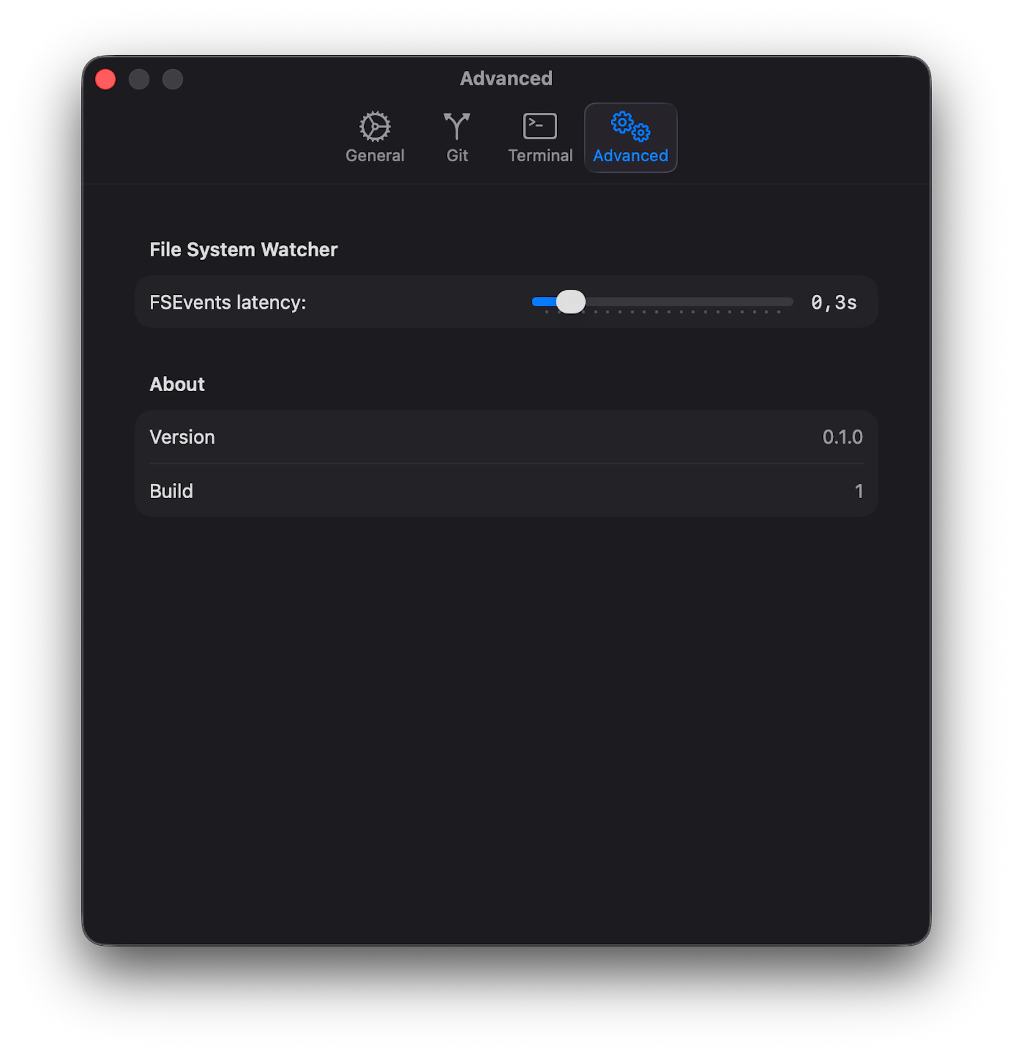Click the File System Watcher heading

(243, 249)
